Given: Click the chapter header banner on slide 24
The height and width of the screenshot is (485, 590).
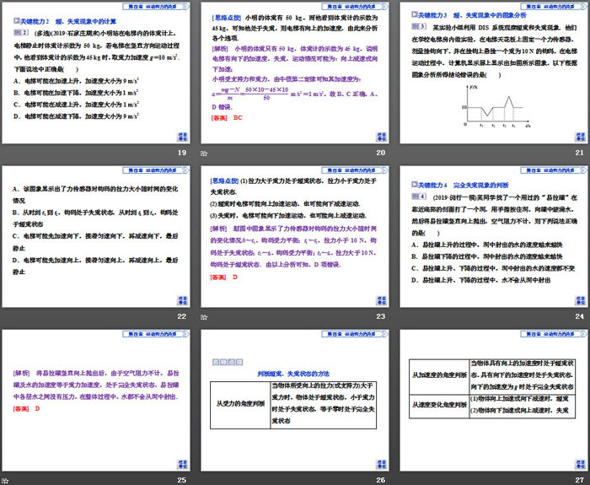Looking at the screenshot, I should point(554,170).
